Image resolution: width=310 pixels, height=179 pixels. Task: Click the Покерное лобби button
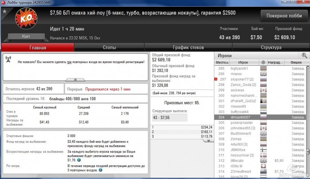pos(284,16)
